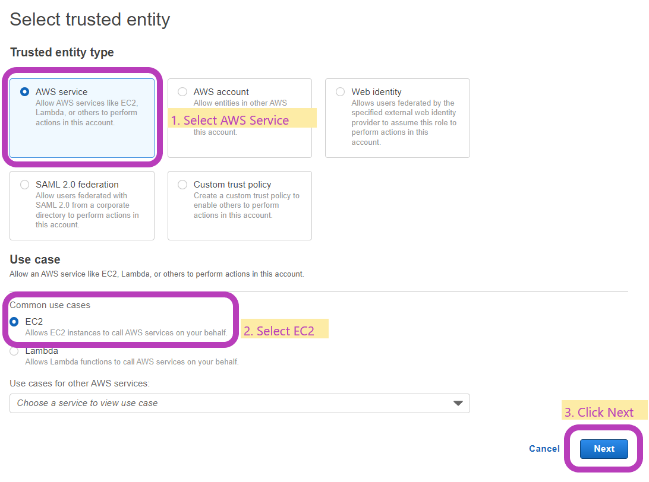Viewport: 649px width, 482px height.
Task: Click the SAML 2.0 federation card
Action: 82,205
